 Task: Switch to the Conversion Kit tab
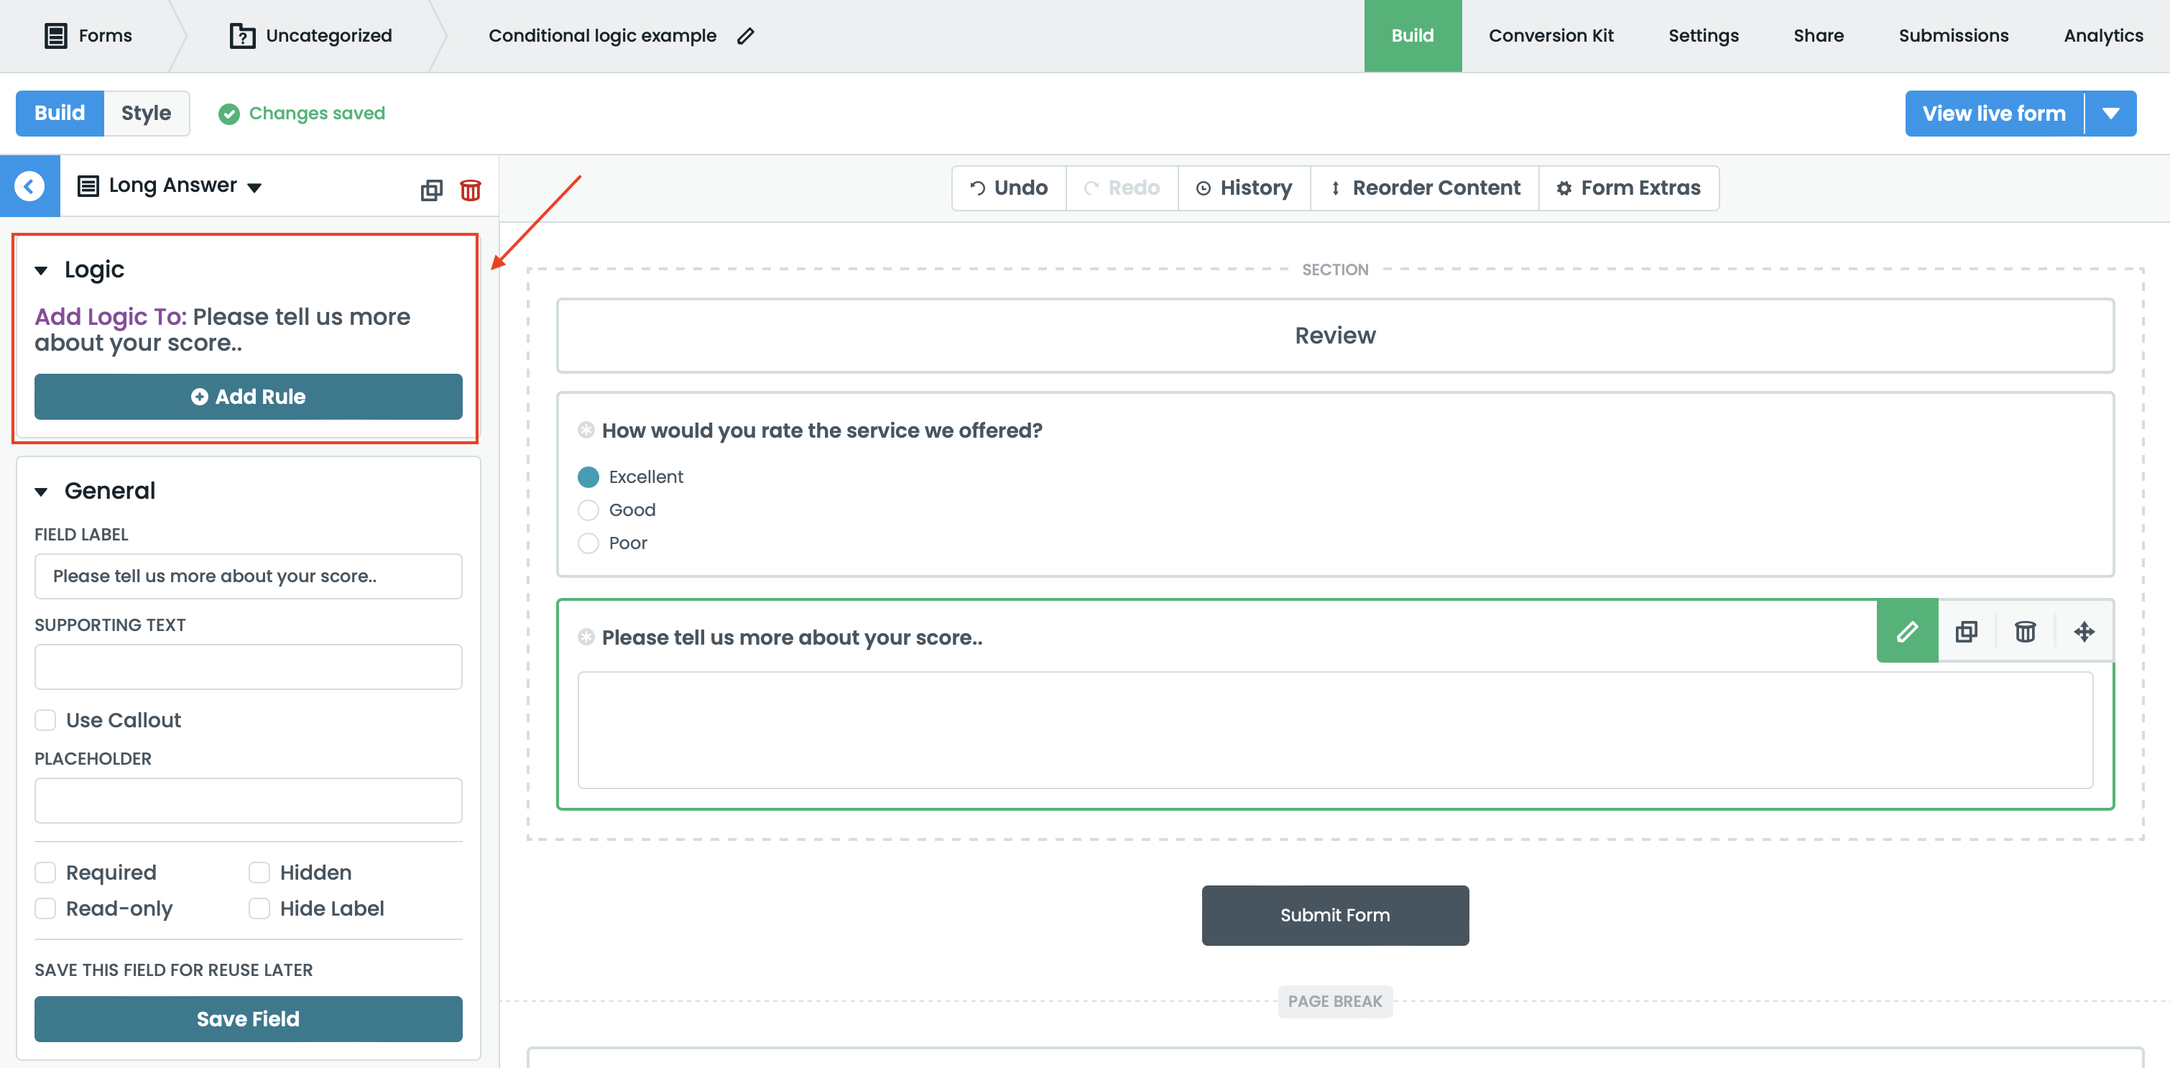tap(1551, 35)
